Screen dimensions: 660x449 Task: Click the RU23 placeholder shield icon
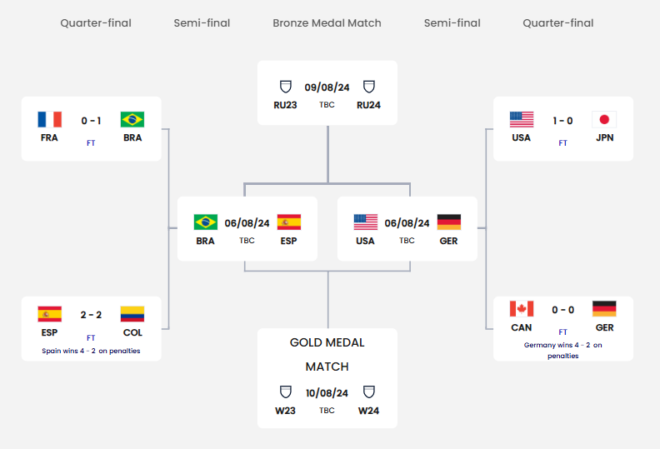click(x=285, y=87)
